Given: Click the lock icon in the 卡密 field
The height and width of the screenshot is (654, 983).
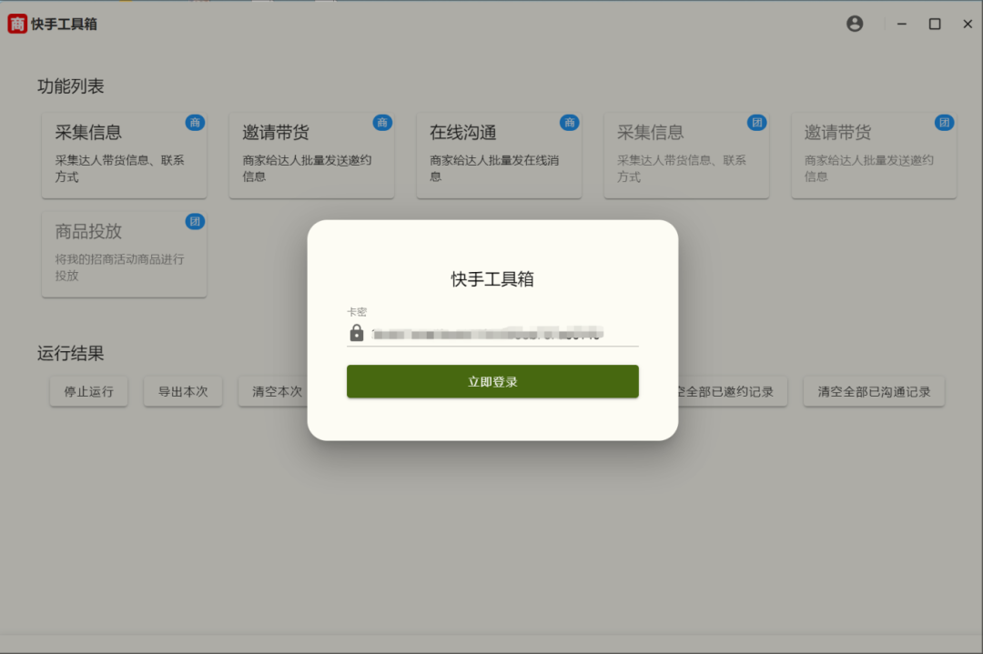Looking at the screenshot, I should 355,333.
